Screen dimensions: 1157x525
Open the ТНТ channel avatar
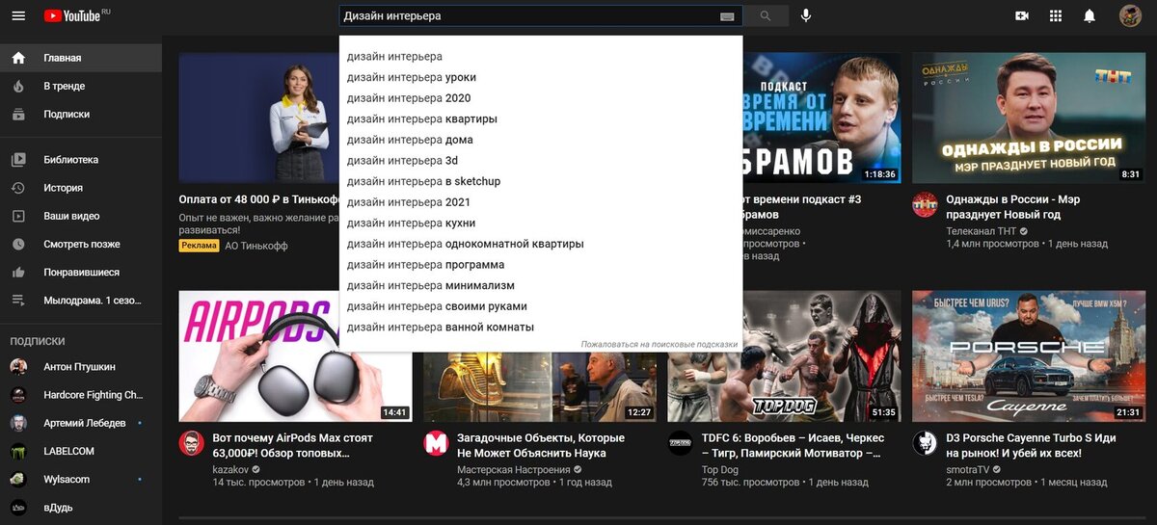925,204
